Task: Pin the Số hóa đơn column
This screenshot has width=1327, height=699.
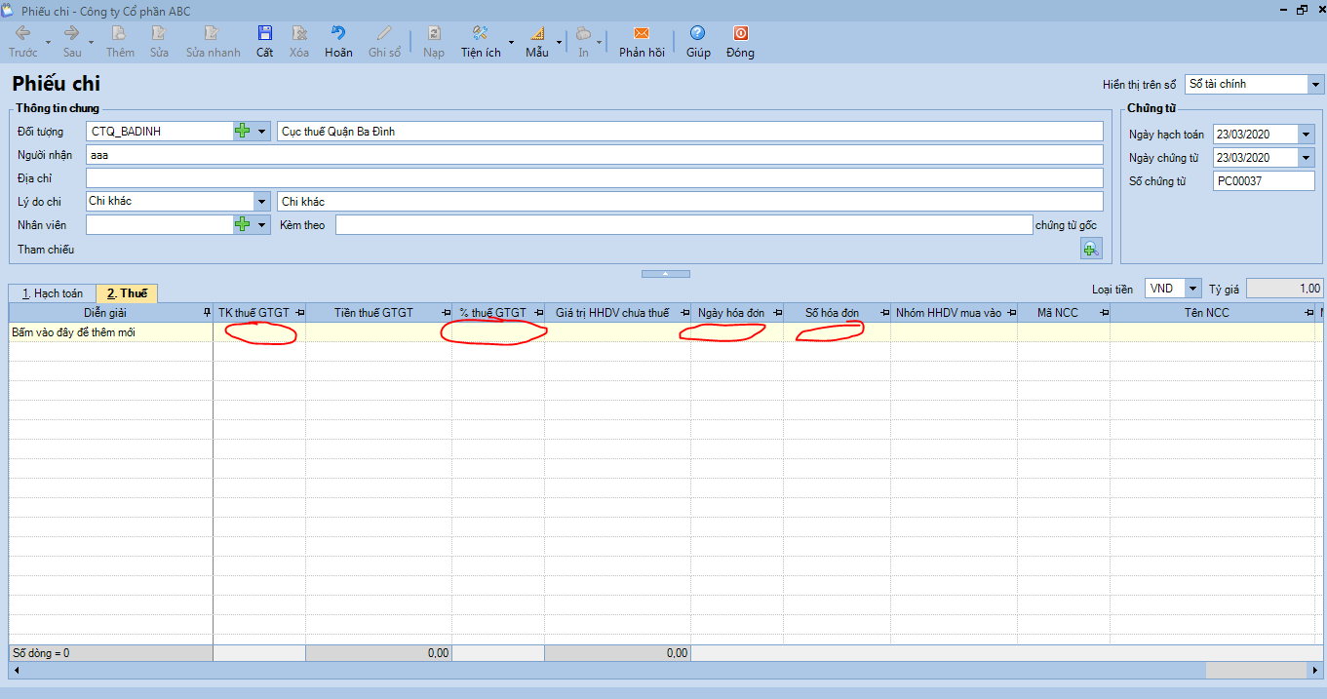Action: (x=884, y=313)
